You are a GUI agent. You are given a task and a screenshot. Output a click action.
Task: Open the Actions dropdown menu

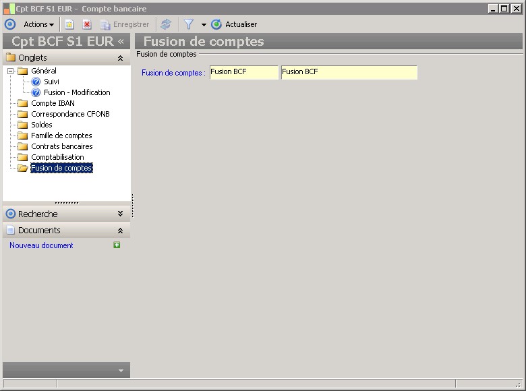coord(38,24)
